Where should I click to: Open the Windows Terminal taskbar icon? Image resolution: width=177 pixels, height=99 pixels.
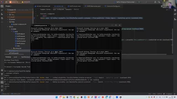pos(121,97)
